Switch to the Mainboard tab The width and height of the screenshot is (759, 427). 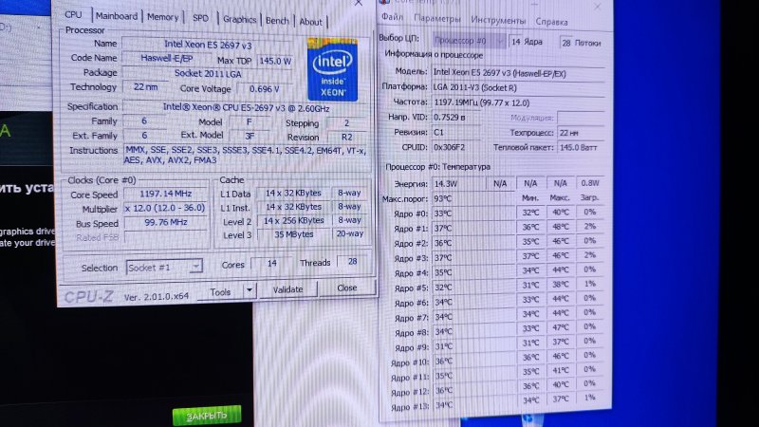tap(117, 17)
